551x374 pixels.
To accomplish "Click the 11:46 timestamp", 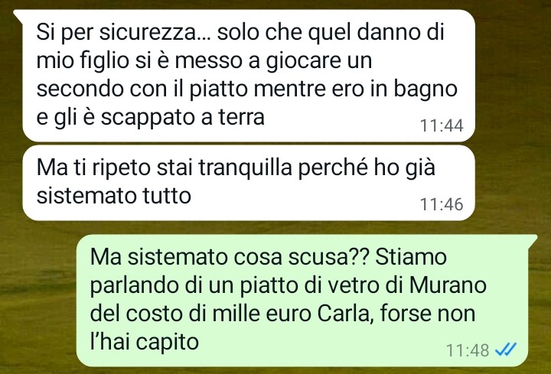I will click(442, 204).
